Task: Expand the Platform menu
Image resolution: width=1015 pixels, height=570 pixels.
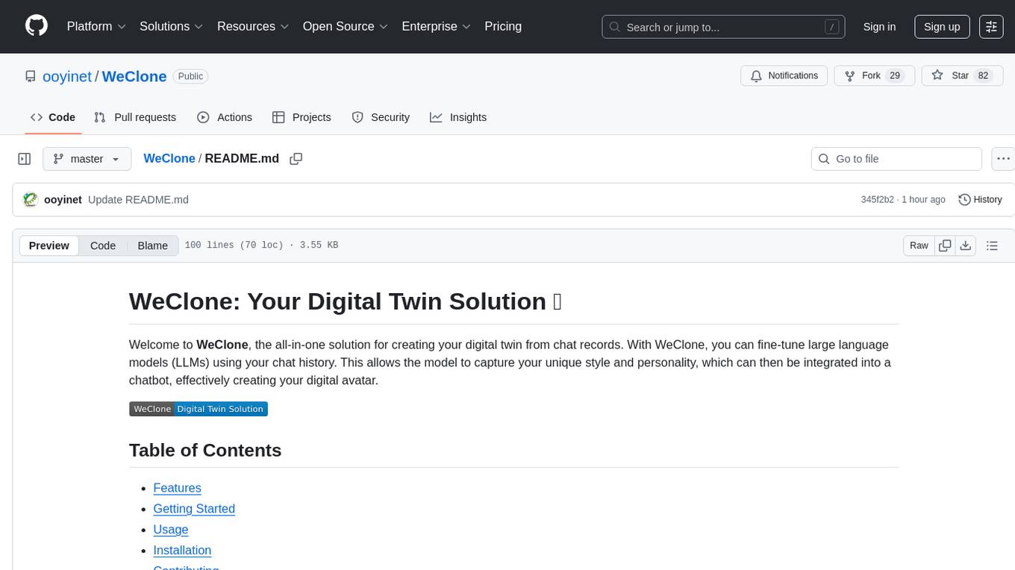Action: [x=96, y=26]
